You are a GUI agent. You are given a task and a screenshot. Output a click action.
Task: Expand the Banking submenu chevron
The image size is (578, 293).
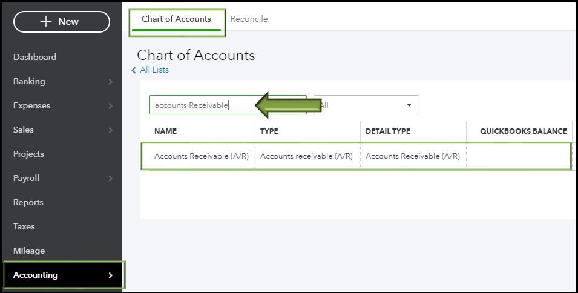click(x=110, y=81)
